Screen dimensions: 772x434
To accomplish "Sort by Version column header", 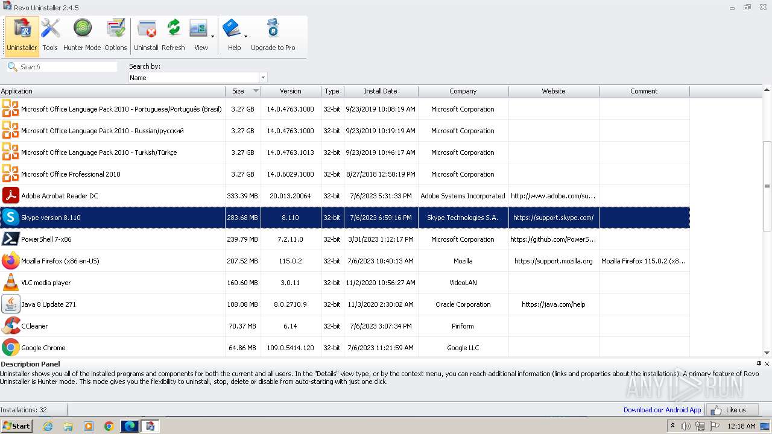I will pyautogui.click(x=291, y=91).
